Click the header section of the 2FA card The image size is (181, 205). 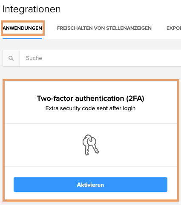[91, 102]
